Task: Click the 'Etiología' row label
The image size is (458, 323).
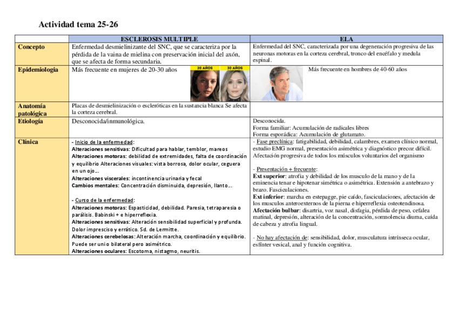Action: (31, 121)
